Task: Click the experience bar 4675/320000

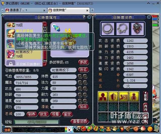Action: [x=37, y=122]
